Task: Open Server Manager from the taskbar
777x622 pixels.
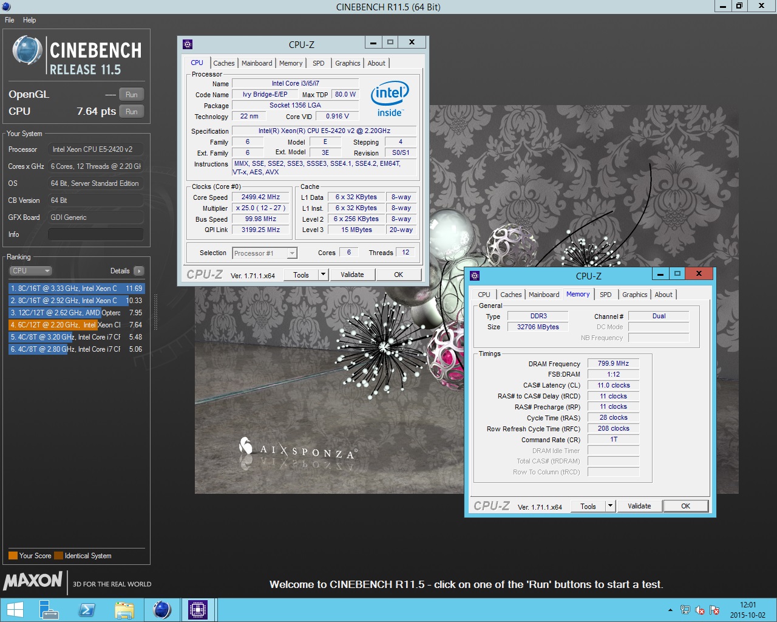Action: [49, 610]
